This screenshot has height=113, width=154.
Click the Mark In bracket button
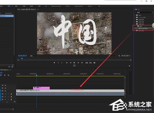click(x=58, y=63)
